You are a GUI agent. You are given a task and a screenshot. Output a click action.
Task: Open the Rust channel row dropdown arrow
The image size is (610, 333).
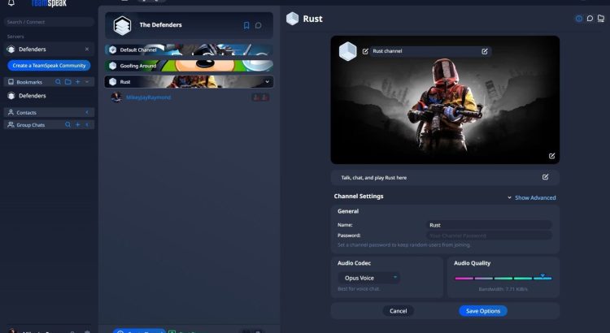tap(268, 82)
